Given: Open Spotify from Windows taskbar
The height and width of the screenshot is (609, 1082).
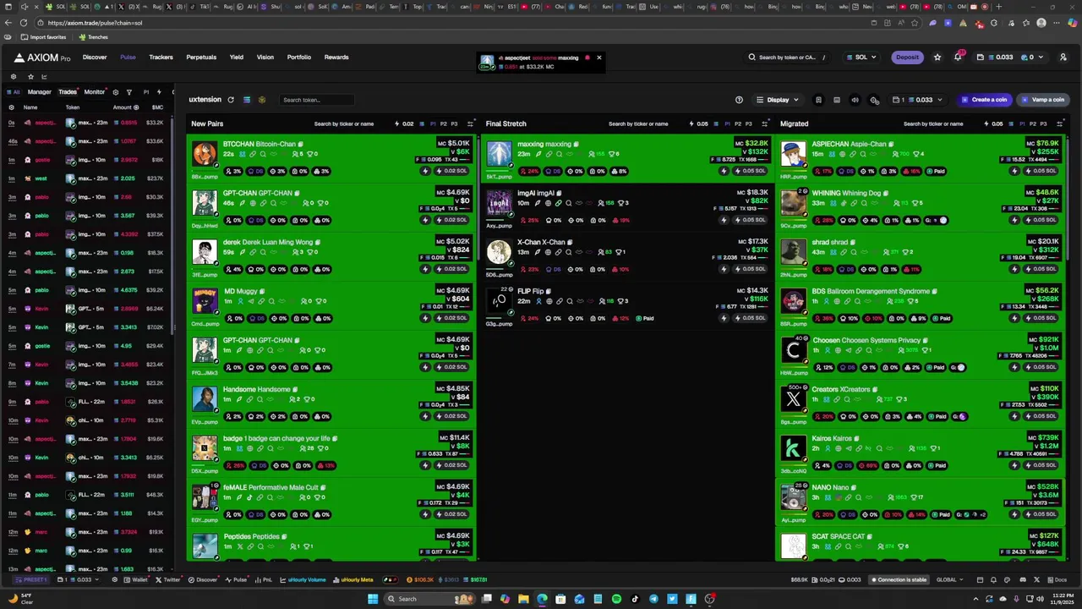Looking at the screenshot, I should (616, 599).
